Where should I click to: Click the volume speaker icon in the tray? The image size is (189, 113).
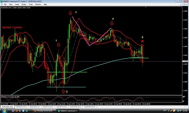pos(181,111)
